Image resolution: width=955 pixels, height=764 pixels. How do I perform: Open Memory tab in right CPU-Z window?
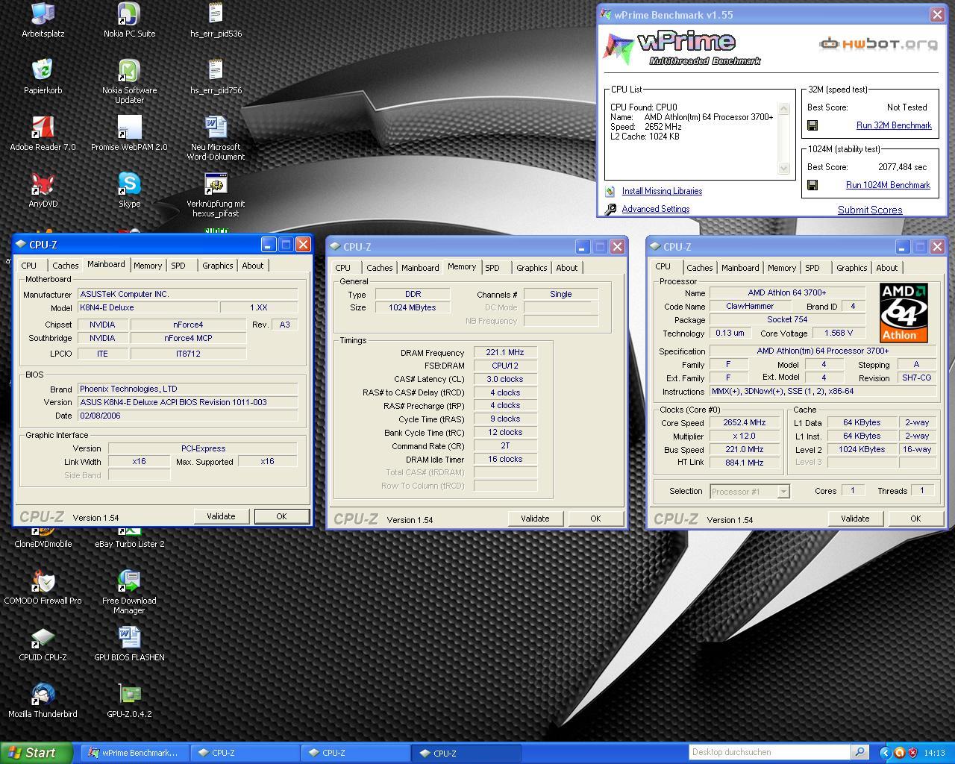[x=782, y=268]
